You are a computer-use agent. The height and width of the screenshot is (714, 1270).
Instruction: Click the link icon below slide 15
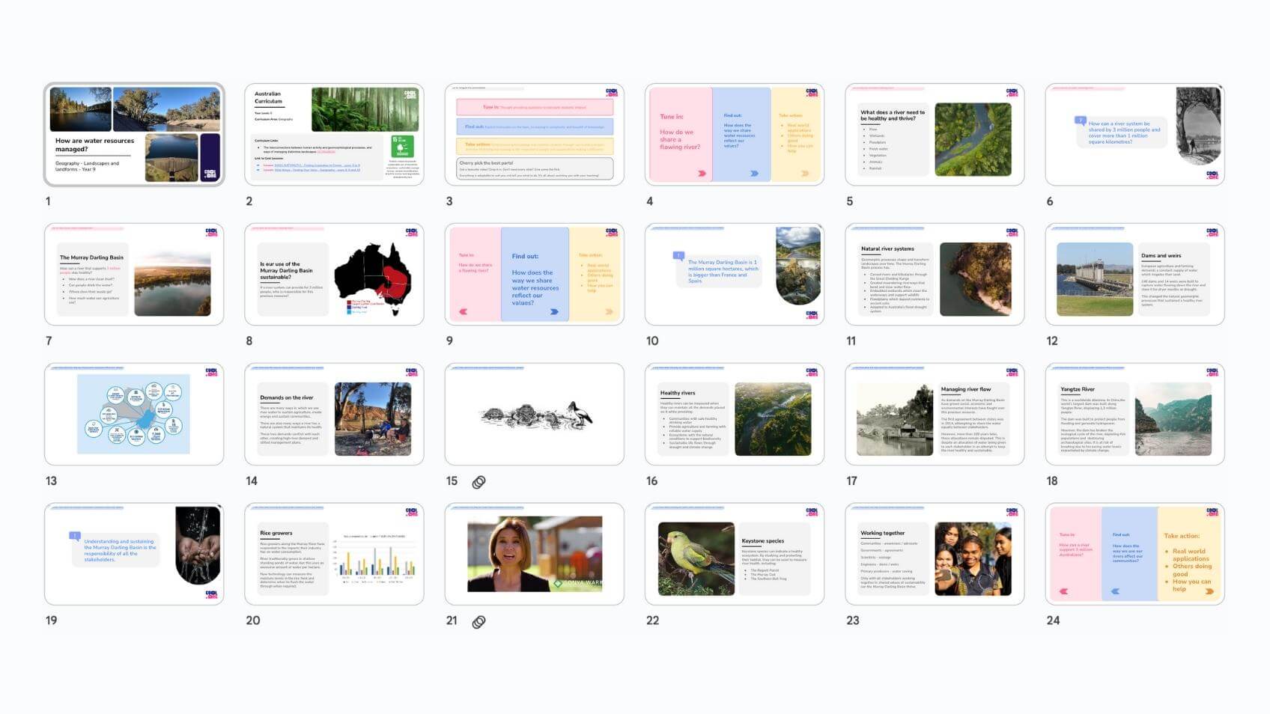(x=478, y=482)
